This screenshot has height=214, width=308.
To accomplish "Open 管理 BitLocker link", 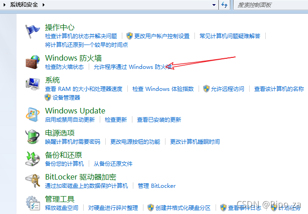I will (x=157, y=186).
